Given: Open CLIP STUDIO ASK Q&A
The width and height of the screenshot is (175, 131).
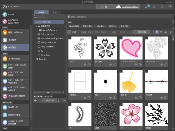Looking at the screenshot, I should tap(15, 74).
